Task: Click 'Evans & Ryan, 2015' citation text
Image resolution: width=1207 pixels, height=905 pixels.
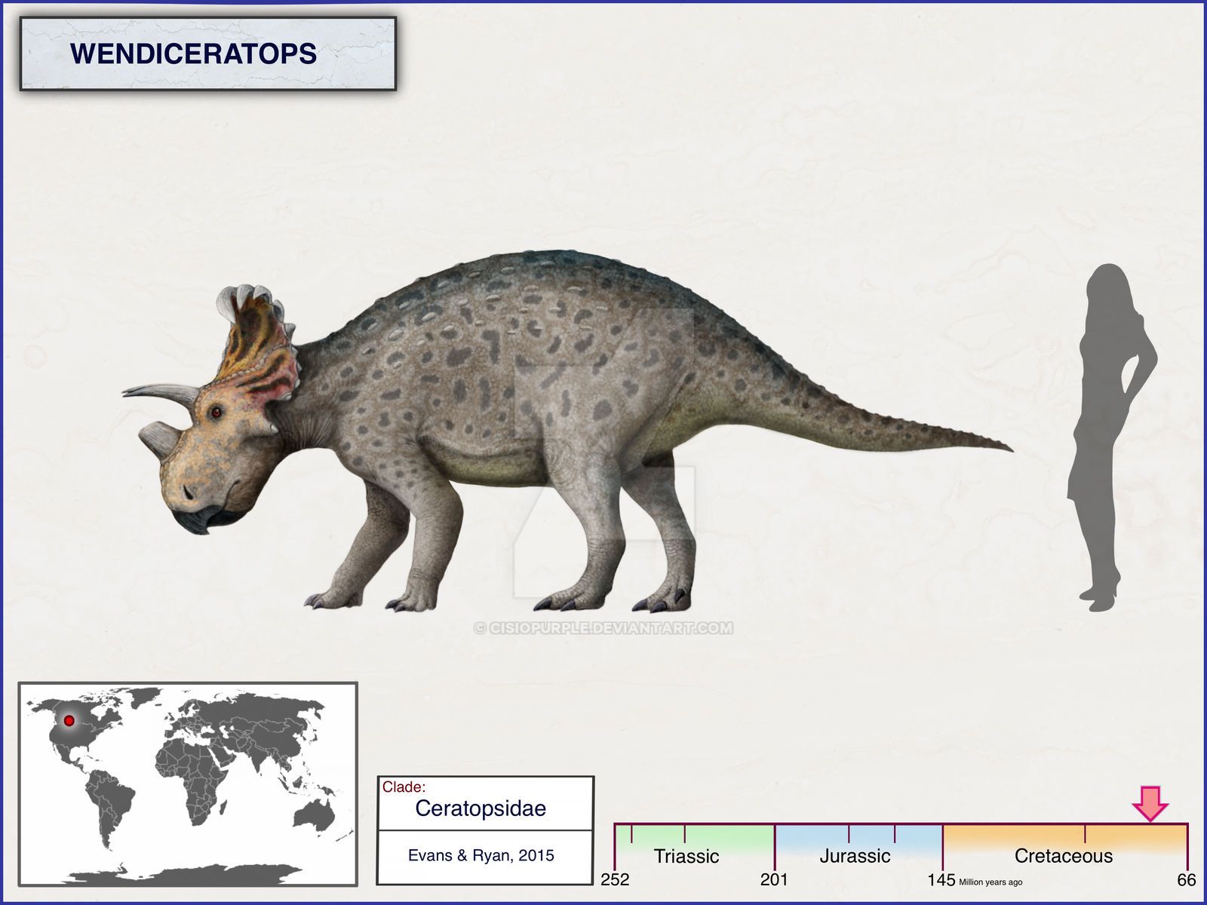Action: click(x=481, y=855)
